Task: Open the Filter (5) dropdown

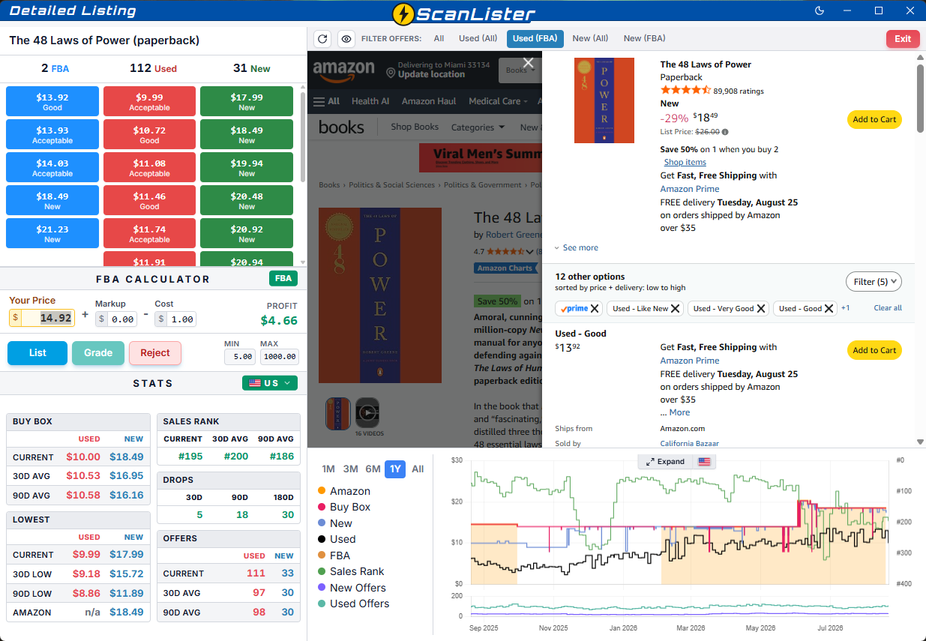Action: pyautogui.click(x=874, y=282)
